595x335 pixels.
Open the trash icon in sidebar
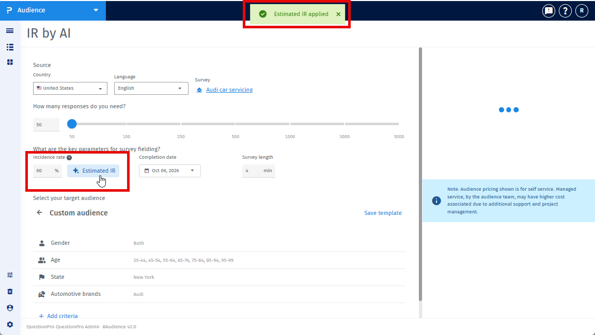pyautogui.click(x=10, y=291)
